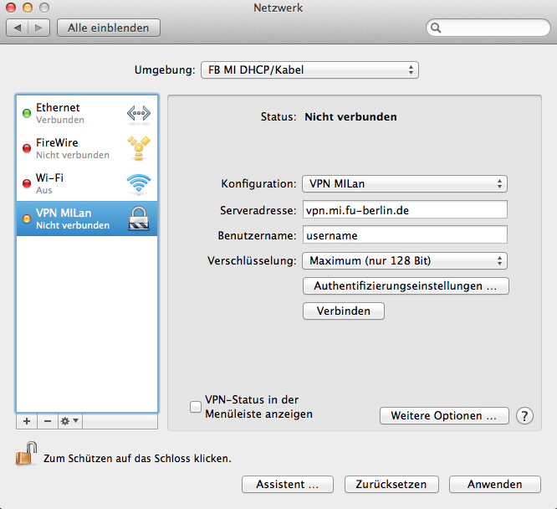Open the Umgebung location dropdown
The height and width of the screenshot is (509, 557).
[309, 70]
